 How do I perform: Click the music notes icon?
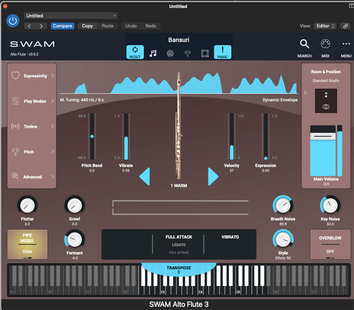(x=153, y=54)
